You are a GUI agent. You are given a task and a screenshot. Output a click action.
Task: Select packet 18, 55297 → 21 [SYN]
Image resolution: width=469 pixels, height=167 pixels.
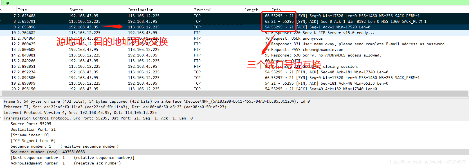click(234, 78)
